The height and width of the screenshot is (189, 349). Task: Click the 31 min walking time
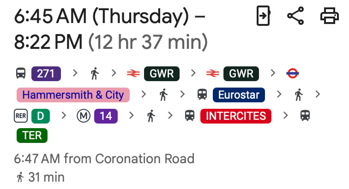pyautogui.click(x=46, y=177)
